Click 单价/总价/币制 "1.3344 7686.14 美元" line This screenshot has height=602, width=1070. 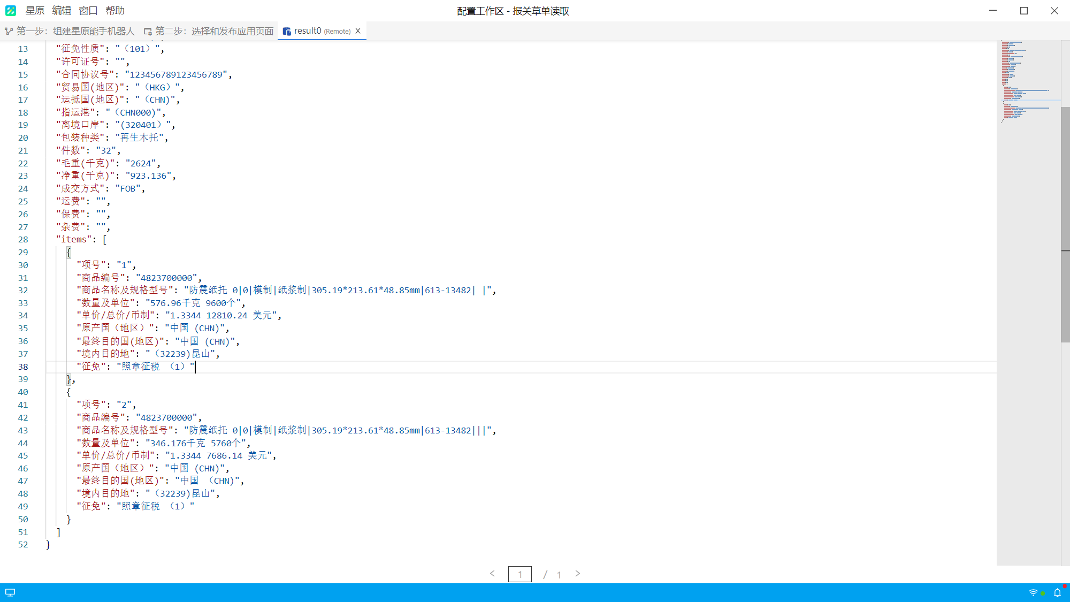click(x=177, y=456)
